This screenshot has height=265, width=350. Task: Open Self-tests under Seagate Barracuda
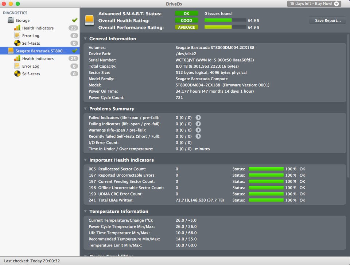point(40,74)
